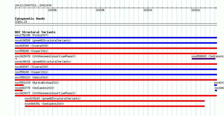Open the nsv4205183 (gnomADStructuralVariants) label
Viewport: 224px width, 116px height.
pos(53,98)
